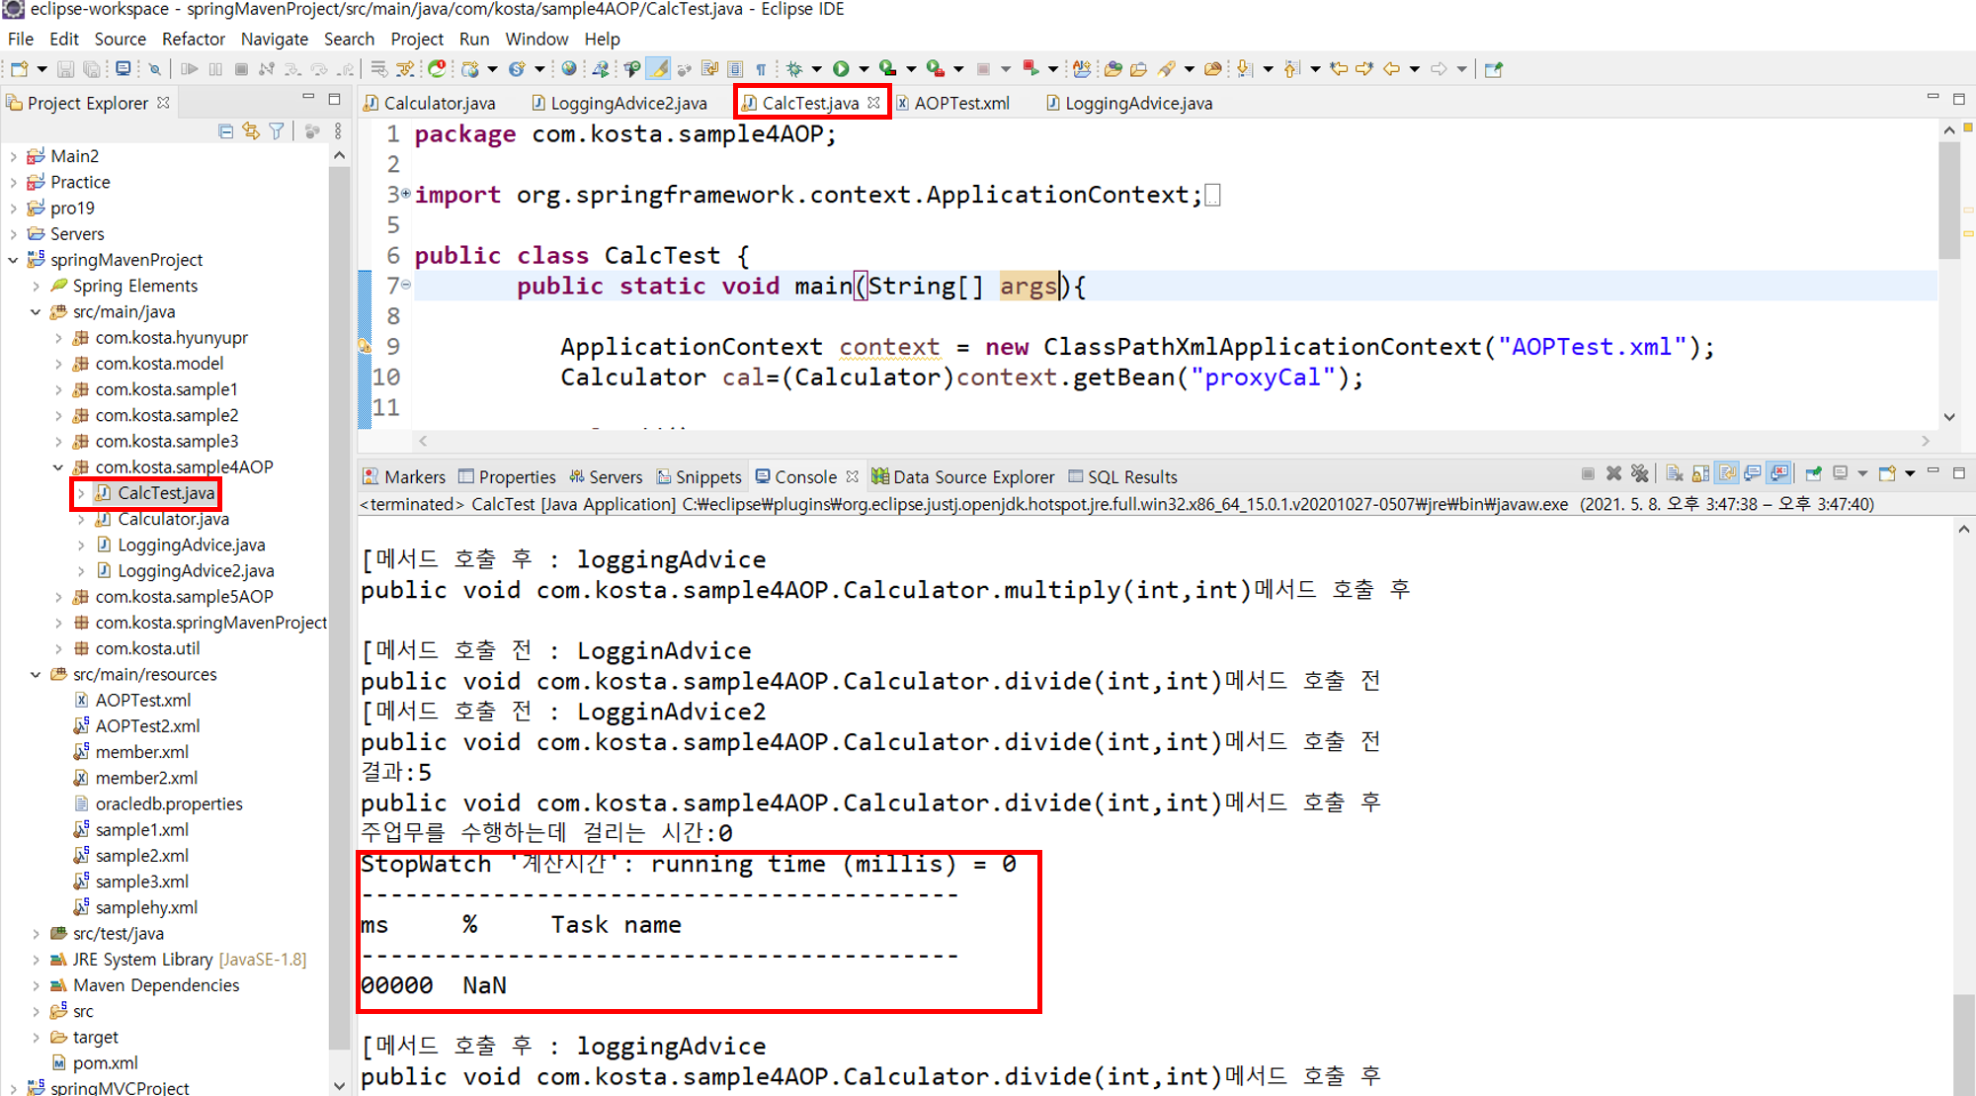Clear the console output
This screenshot has width=1976, height=1096.
[1675, 474]
